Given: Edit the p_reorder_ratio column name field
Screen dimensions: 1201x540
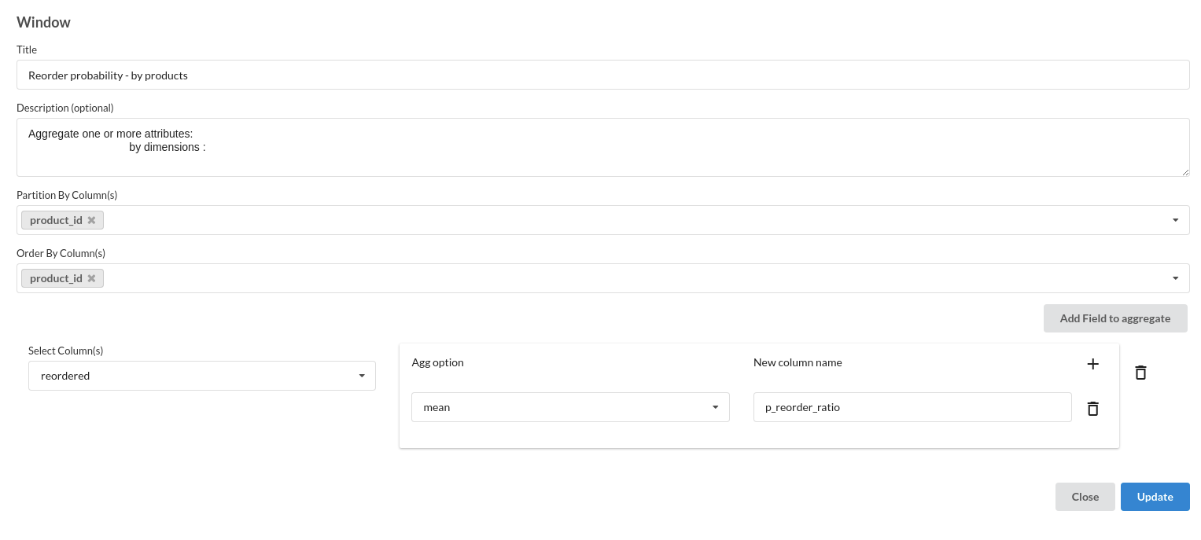Looking at the screenshot, I should (912, 407).
